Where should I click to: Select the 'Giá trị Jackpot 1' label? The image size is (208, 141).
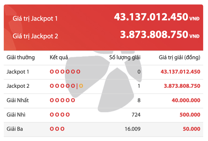(35, 18)
